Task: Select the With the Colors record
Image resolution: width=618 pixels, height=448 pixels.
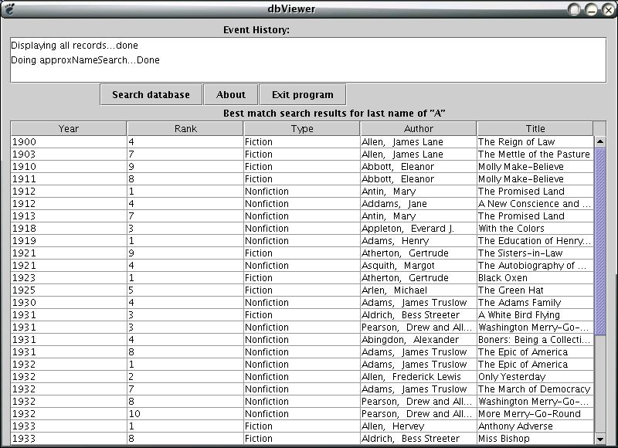Action: pyautogui.click(x=309, y=228)
